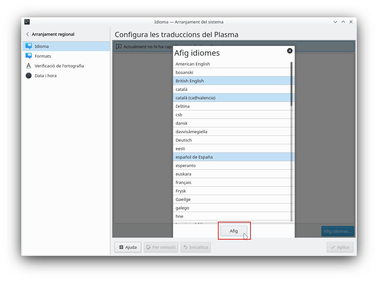Deselect català (ca@valencia) in the list

(x=195, y=98)
